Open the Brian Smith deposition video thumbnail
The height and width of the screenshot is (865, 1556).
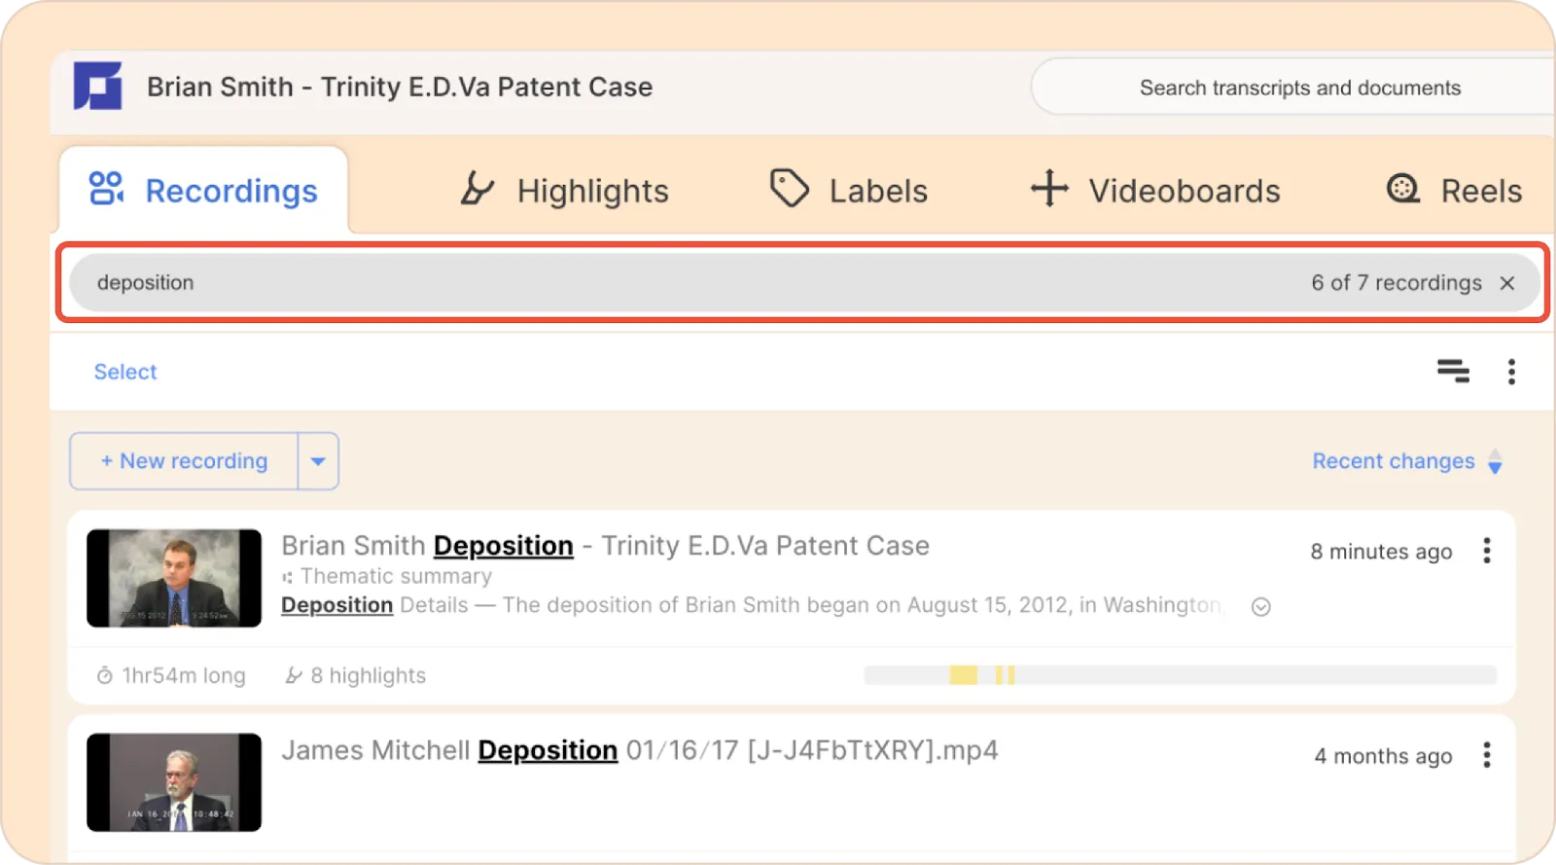click(x=174, y=578)
